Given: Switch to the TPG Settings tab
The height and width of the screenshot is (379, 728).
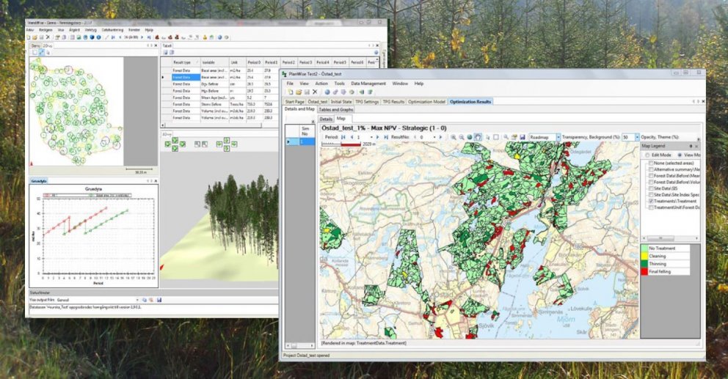Looking at the screenshot, I should click(x=366, y=102).
